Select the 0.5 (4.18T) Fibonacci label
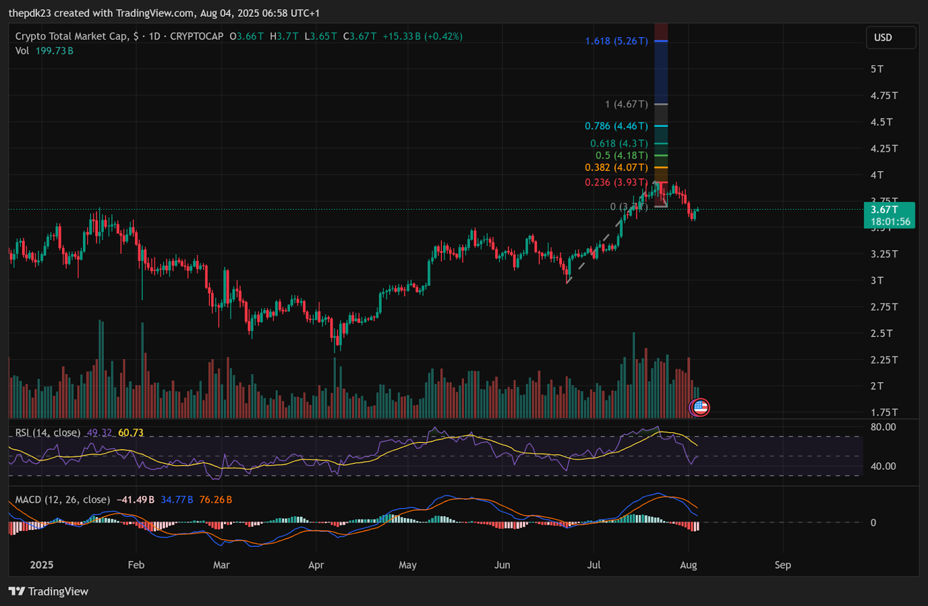 (x=621, y=155)
